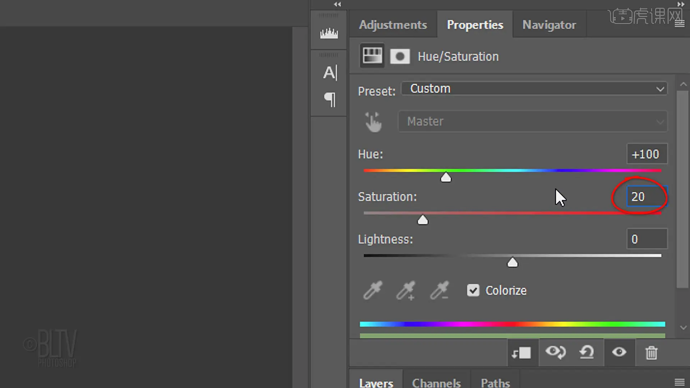Click the Properties panel scroll up arrow
Image resolution: width=690 pixels, height=388 pixels.
click(683, 84)
